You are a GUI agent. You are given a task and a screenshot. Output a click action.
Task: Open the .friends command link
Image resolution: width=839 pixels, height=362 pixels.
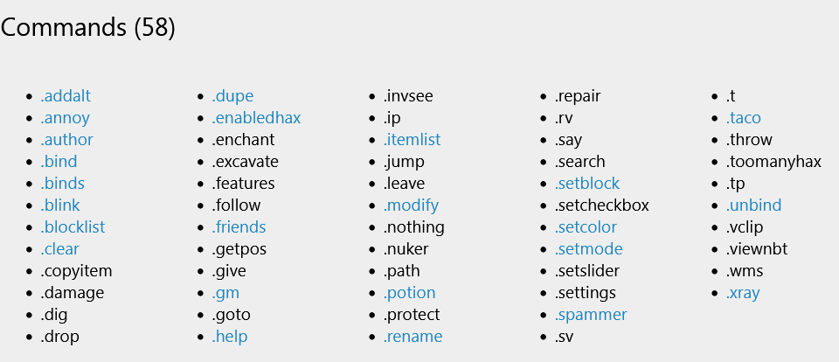(239, 227)
